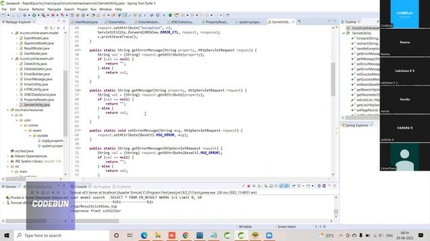This screenshot has height=241, width=430.
Task: Open the Edit menu
Action: coord(13,9)
